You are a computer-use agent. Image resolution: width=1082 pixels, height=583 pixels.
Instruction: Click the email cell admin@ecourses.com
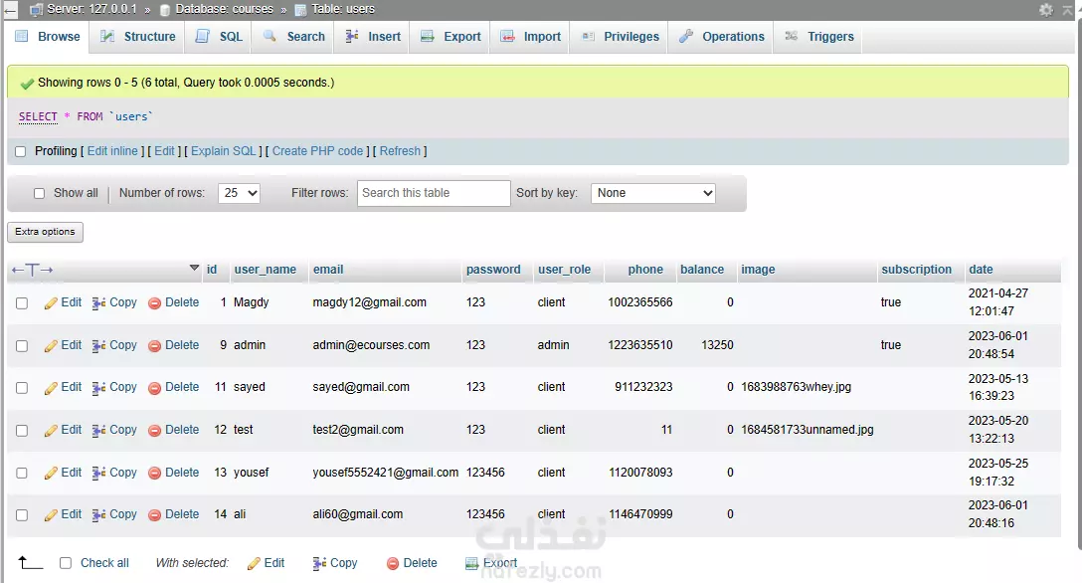[x=371, y=345]
